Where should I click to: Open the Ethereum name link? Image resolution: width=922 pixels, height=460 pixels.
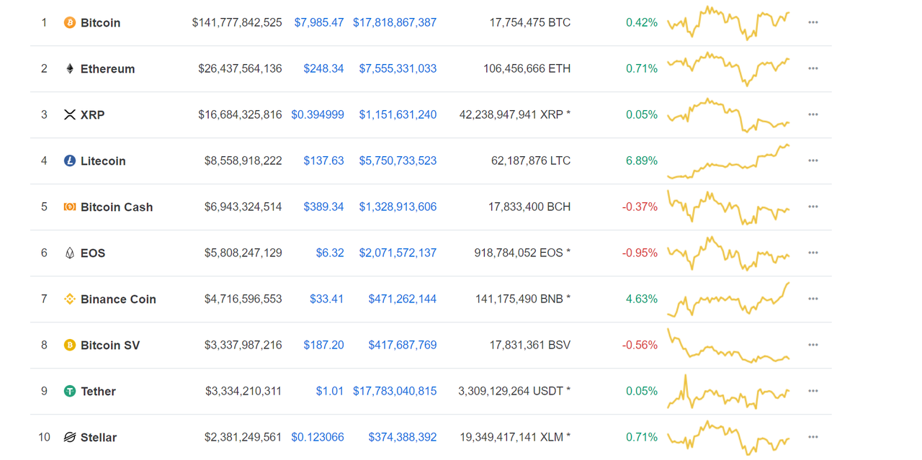[108, 69]
